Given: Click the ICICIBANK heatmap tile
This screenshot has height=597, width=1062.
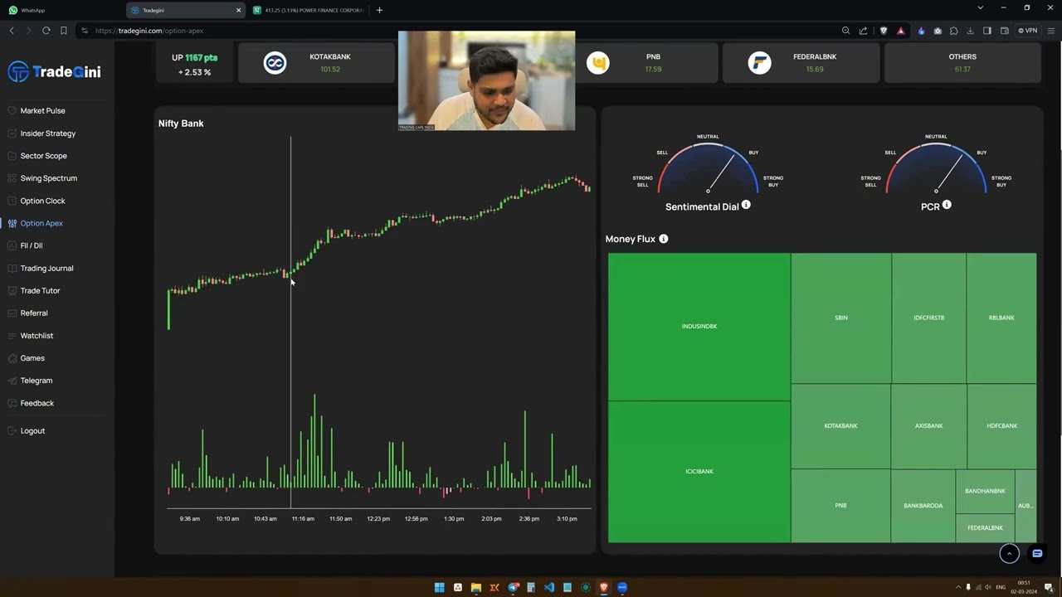Looking at the screenshot, I should [699, 472].
